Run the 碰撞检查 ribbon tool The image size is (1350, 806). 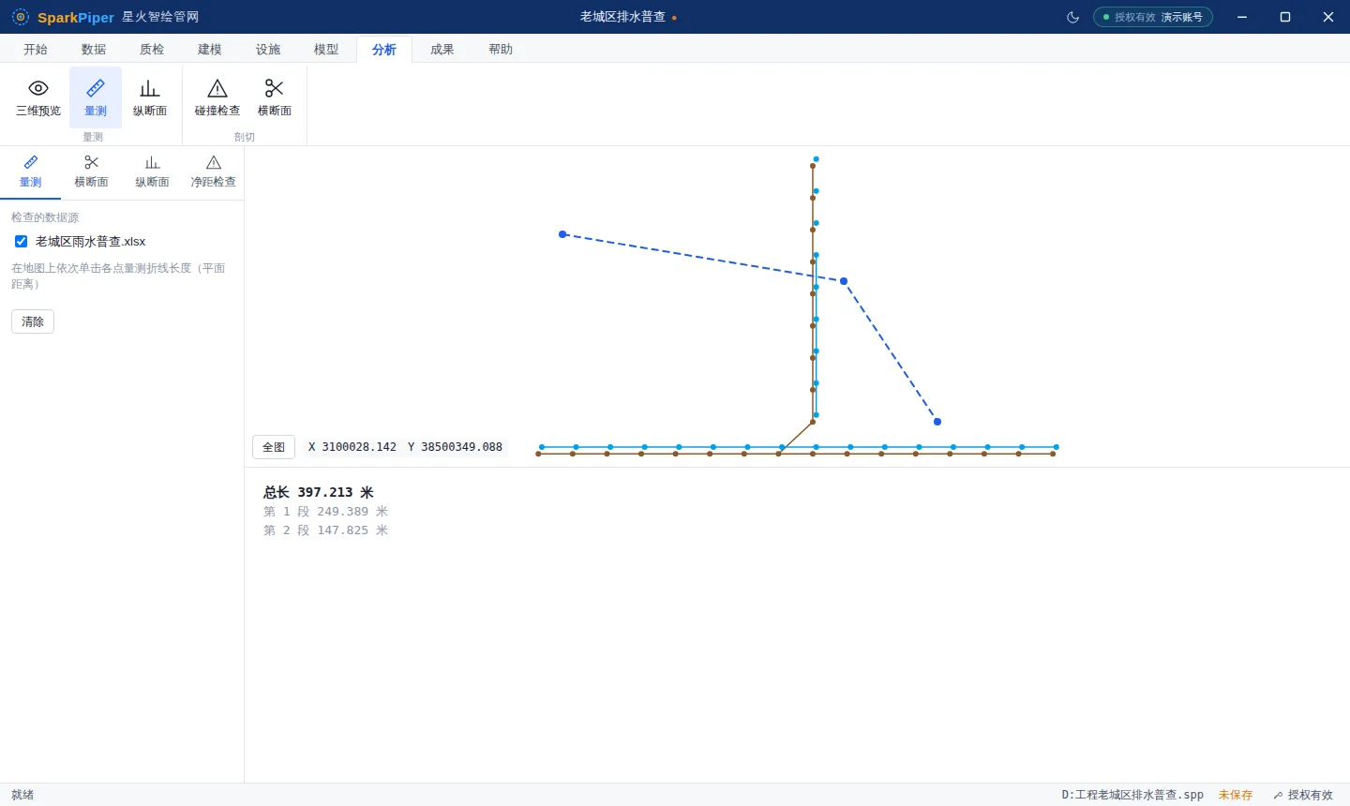[x=217, y=97]
